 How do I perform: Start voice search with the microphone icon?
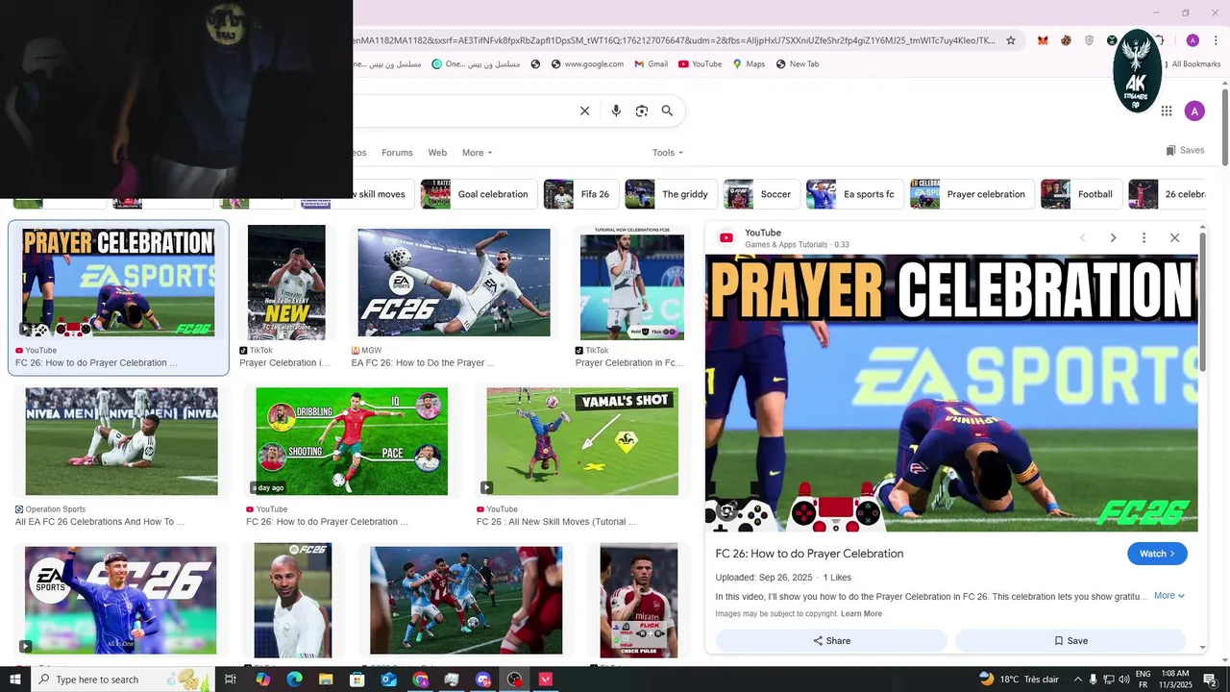point(616,111)
